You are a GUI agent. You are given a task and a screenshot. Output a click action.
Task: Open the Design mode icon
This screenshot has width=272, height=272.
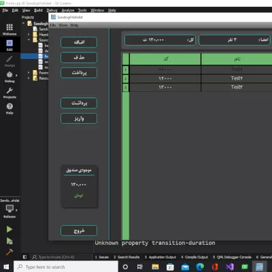(x=10, y=61)
